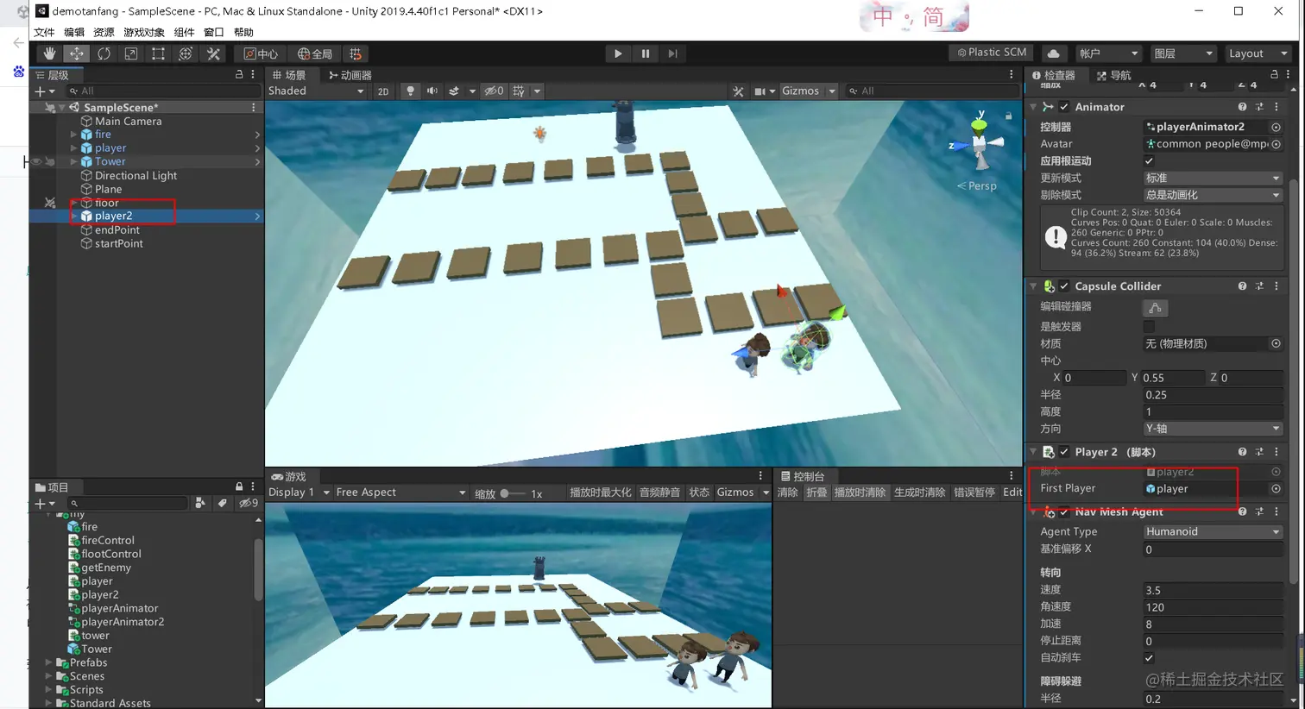
Task: Select the Rotate tool in the toolbar
Action: tap(104, 53)
